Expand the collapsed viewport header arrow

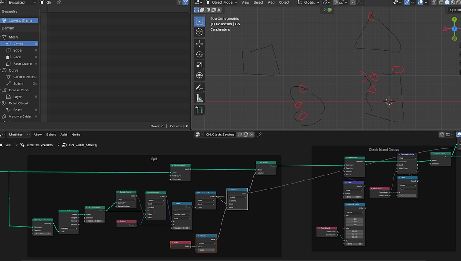[325, 10]
